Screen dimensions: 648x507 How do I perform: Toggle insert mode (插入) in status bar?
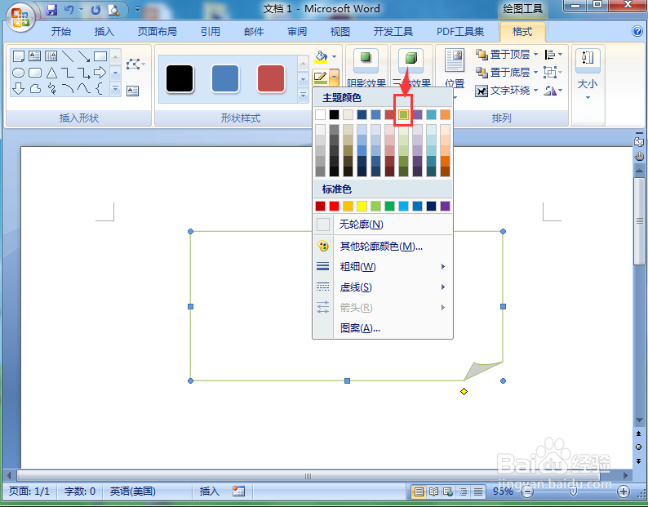(x=210, y=491)
